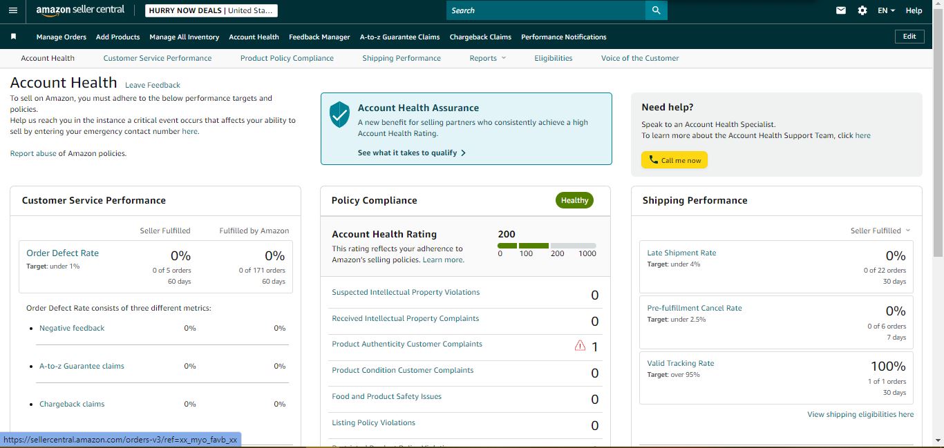Open Suspected Intellectual Property Violations
944x448 pixels.
click(406, 292)
